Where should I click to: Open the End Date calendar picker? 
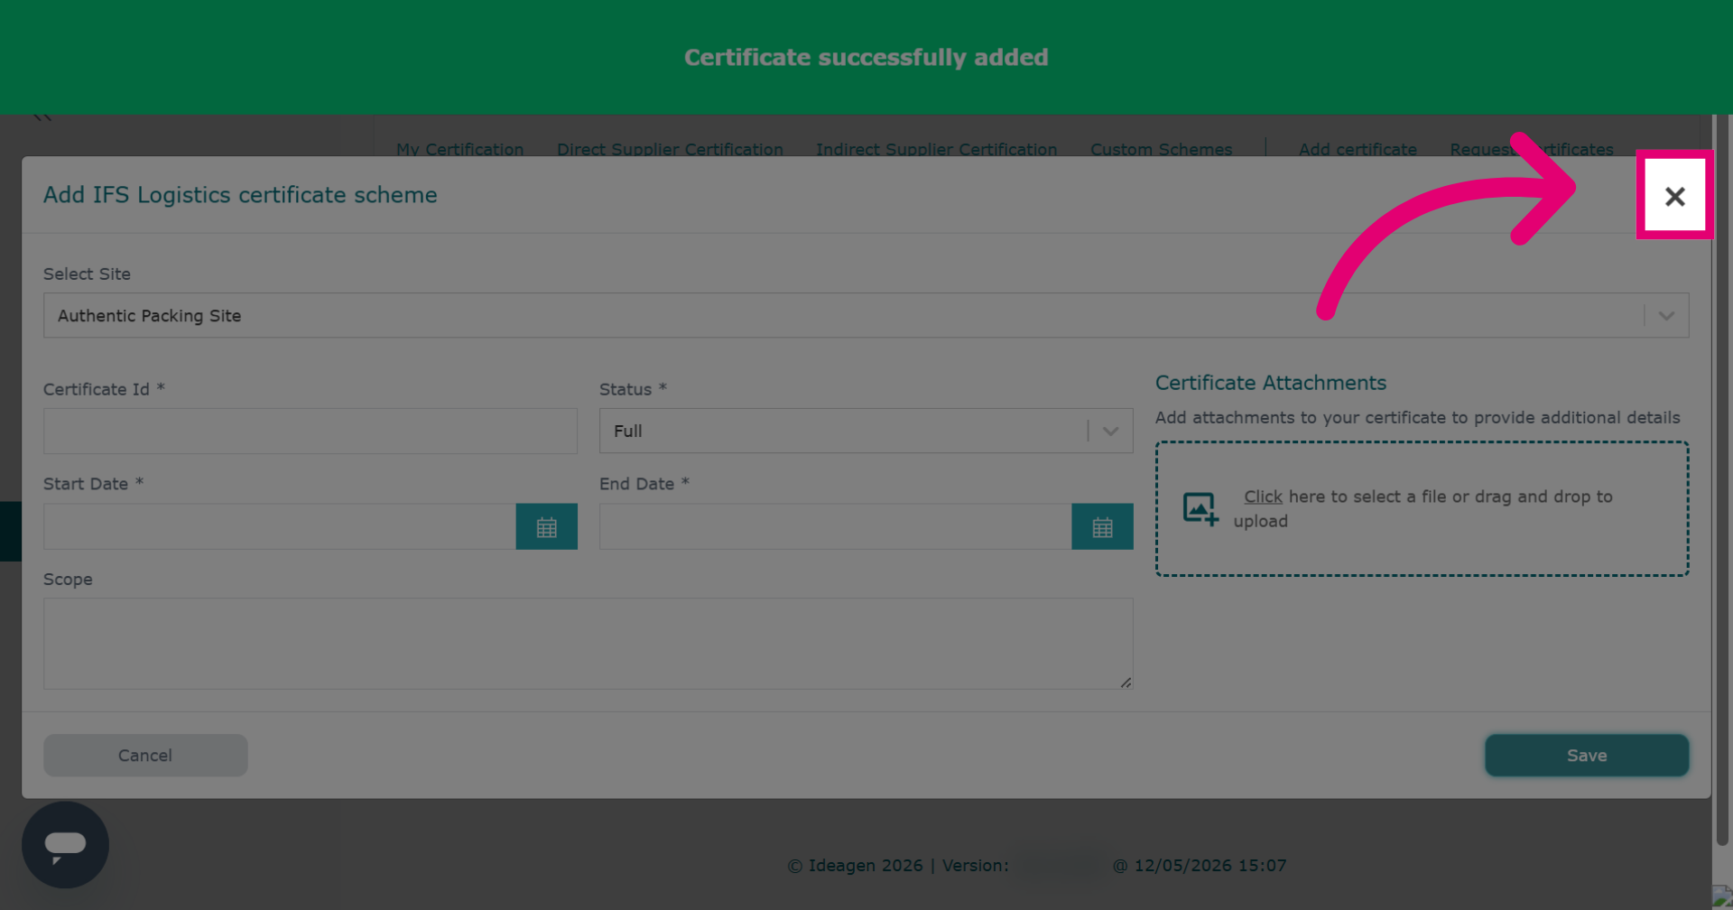click(1102, 527)
